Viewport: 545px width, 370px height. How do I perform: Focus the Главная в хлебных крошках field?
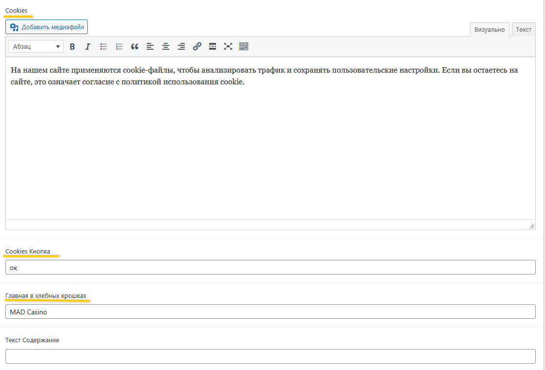[x=270, y=312]
